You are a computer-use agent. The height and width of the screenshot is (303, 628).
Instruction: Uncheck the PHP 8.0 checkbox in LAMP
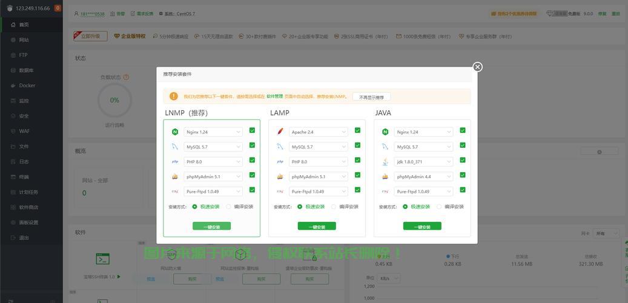click(357, 160)
